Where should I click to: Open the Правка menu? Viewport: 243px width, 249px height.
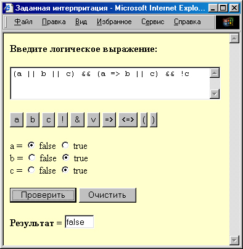54,22
